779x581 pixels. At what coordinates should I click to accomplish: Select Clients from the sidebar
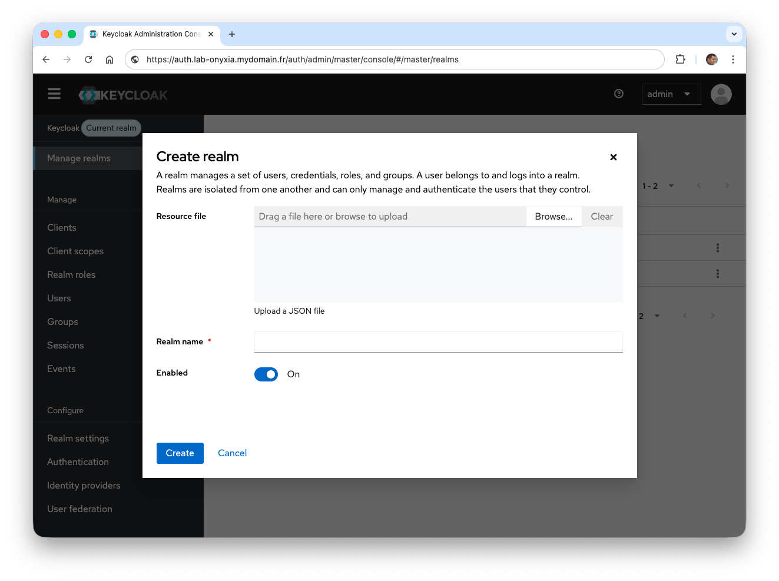pos(62,228)
